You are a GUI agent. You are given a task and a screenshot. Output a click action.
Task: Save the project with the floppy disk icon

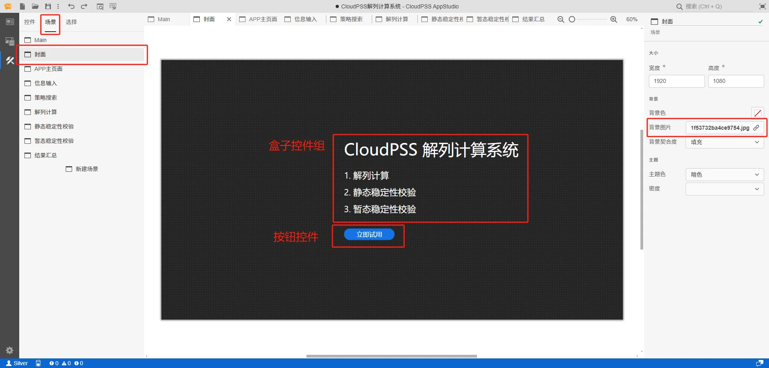click(x=48, y=6)
